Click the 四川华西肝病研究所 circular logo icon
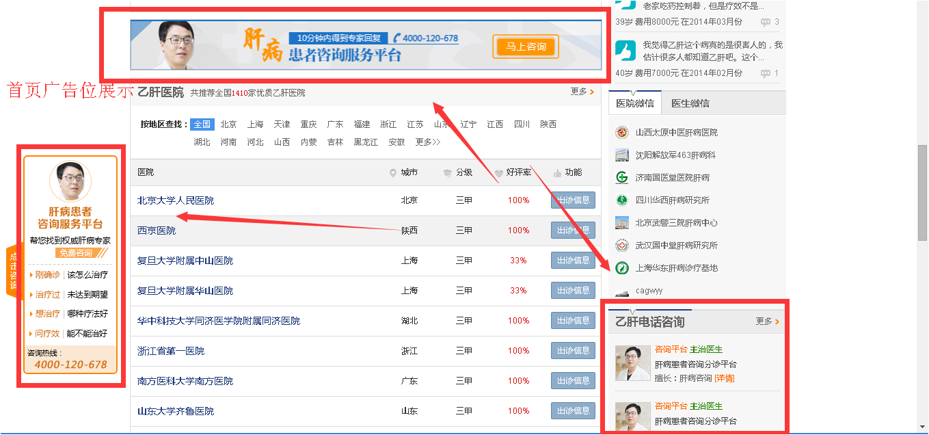This screenshot has height=435, width=929. (x=621, y=200)
